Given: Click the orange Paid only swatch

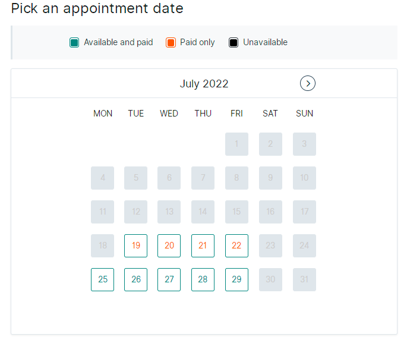Looking at the screenshot, I should click(x=171, y=42).
